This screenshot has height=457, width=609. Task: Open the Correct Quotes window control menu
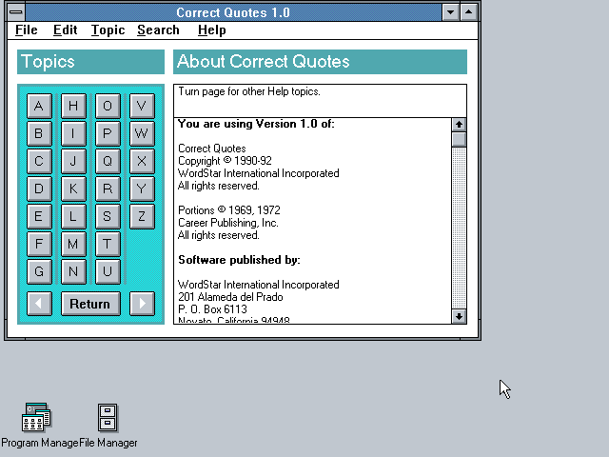tap(16, 12)
